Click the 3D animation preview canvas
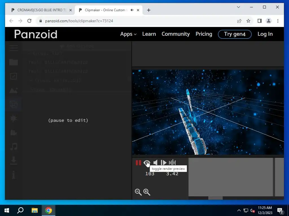This screenshot has height=216, width=289. (208, 112)
